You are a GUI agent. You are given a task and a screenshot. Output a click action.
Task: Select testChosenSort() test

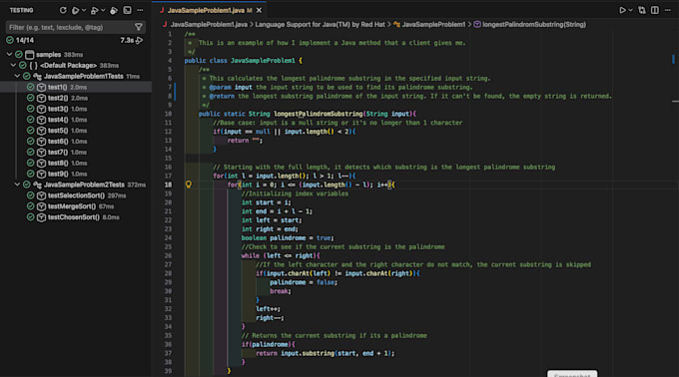pyautogui.click(x=76, y=217)
